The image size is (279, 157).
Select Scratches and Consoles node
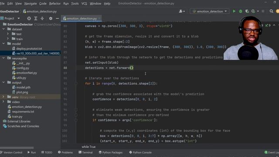click(x=23, y=126)
